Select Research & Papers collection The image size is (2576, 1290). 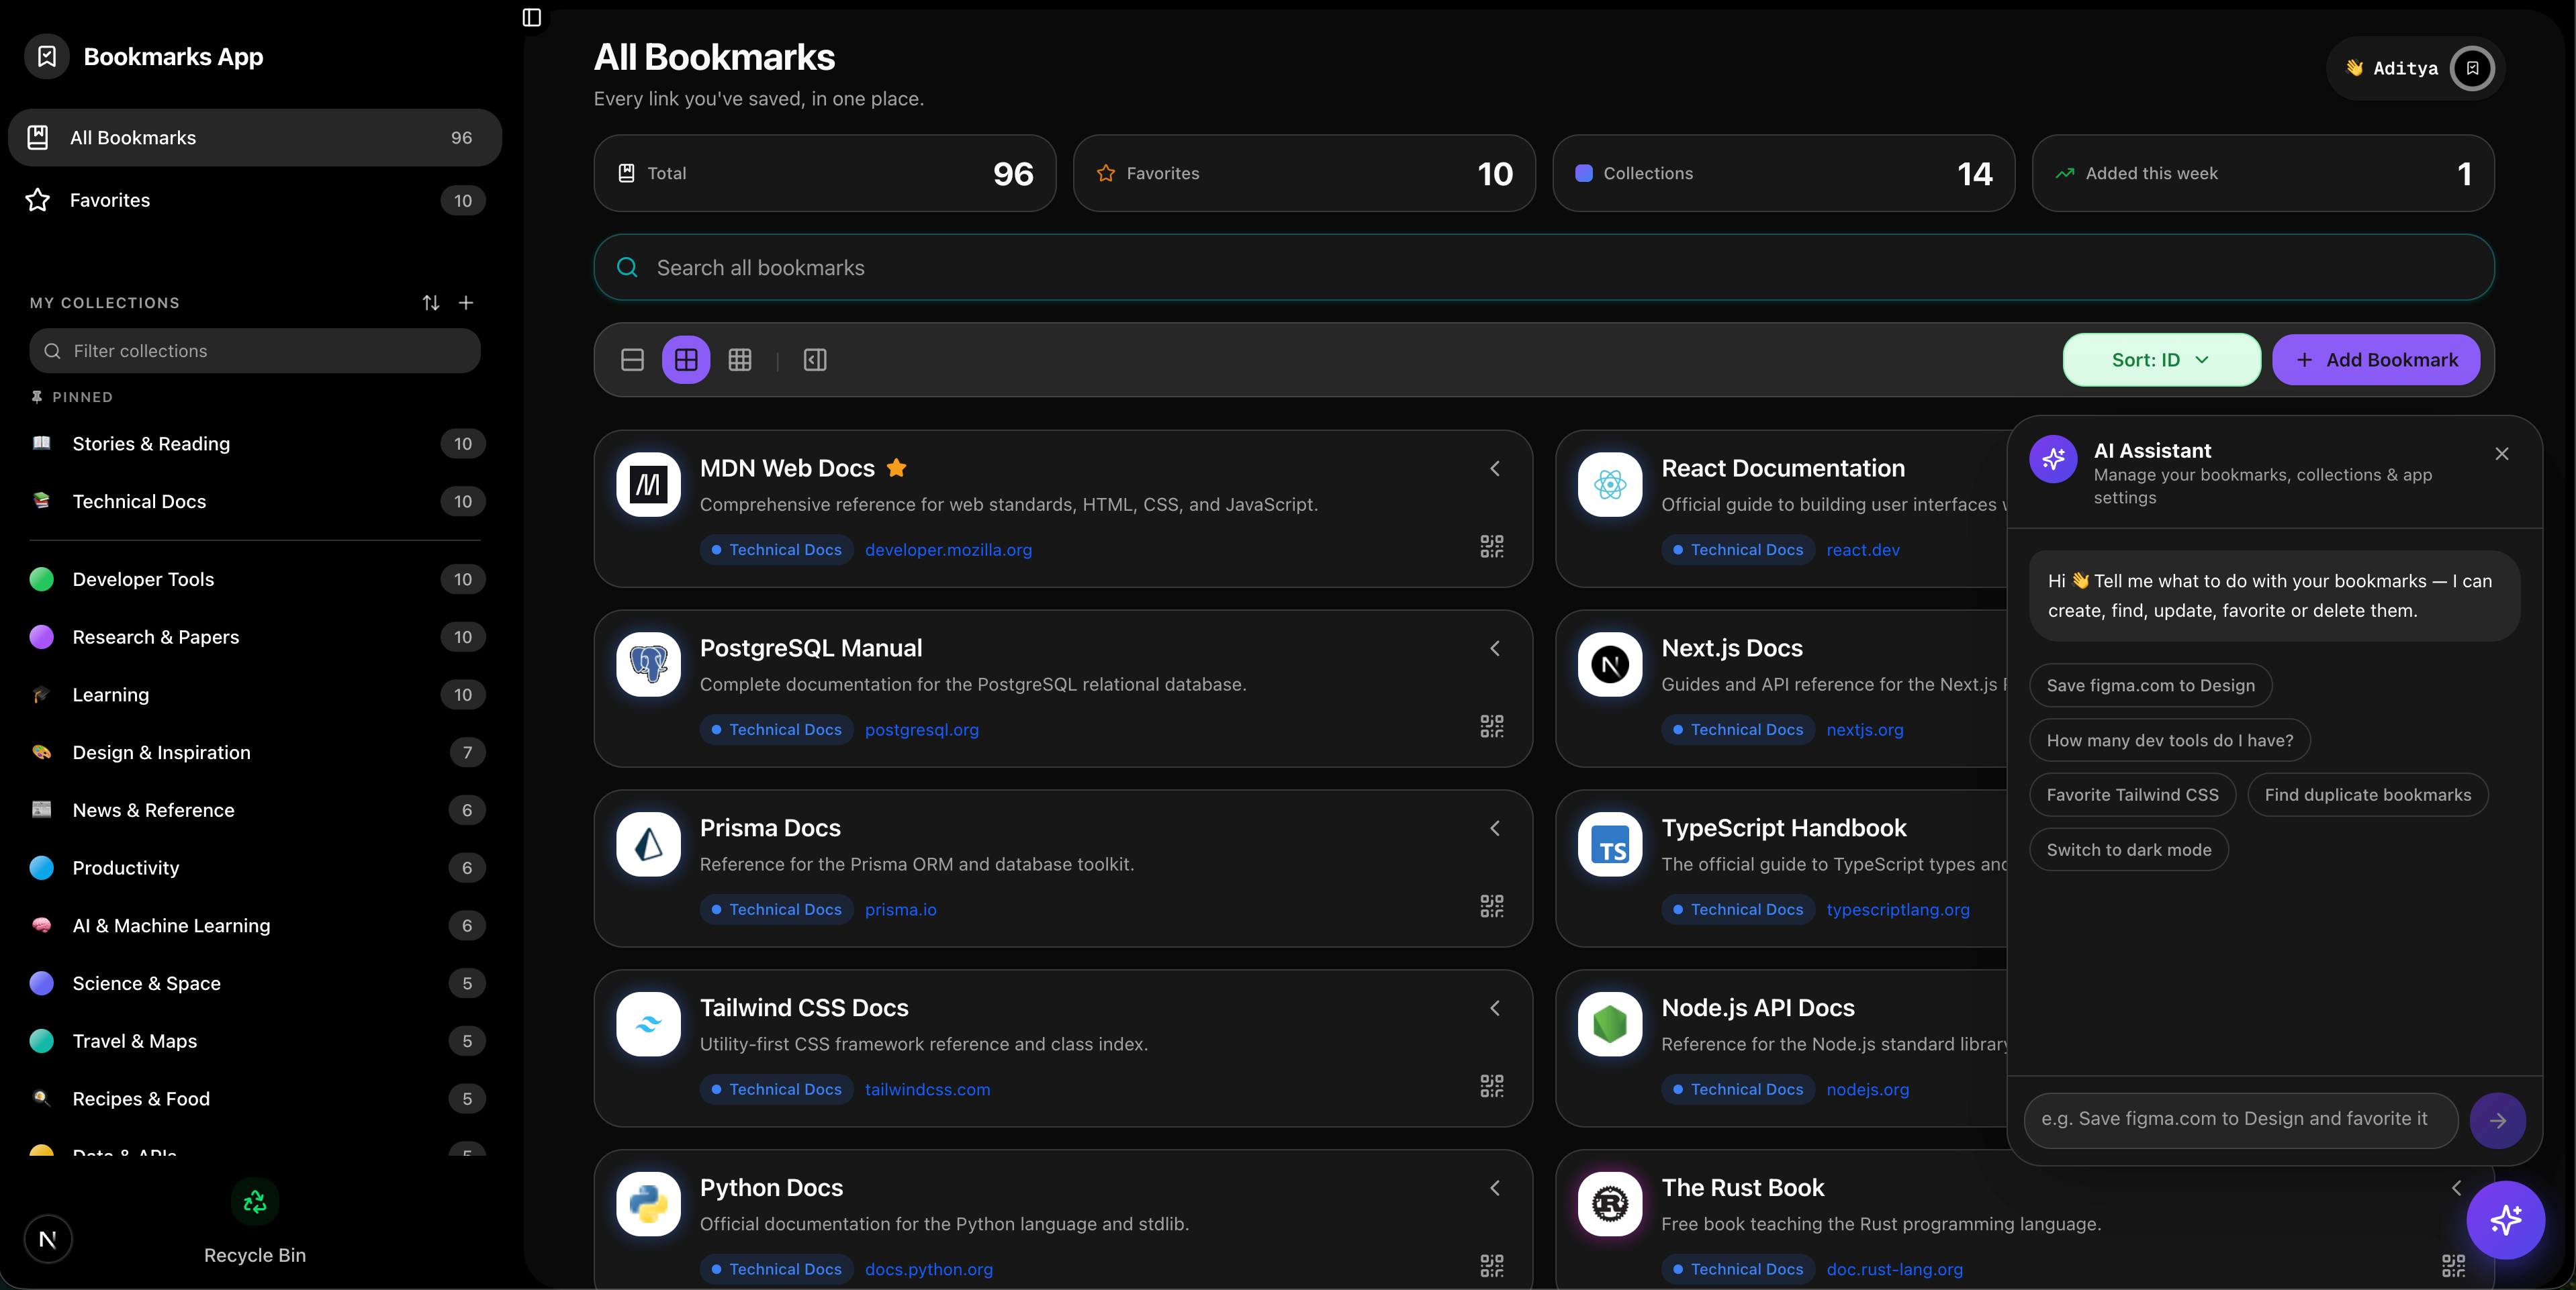click(x=255, y=638)
